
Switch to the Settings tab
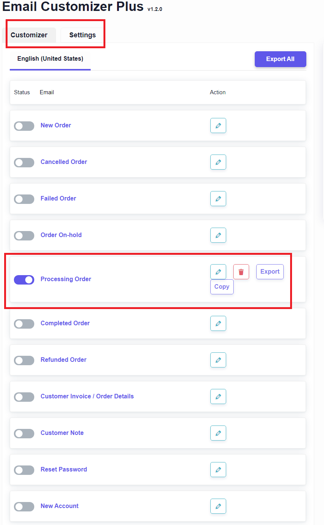82,35
